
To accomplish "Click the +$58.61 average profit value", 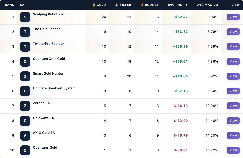I will point(180,62).
